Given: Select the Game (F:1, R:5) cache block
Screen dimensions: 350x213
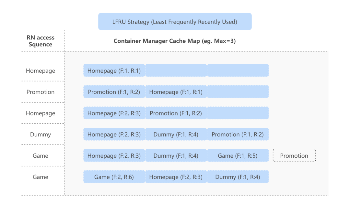Looking at the screenshot, I should [x=238, y=155].
